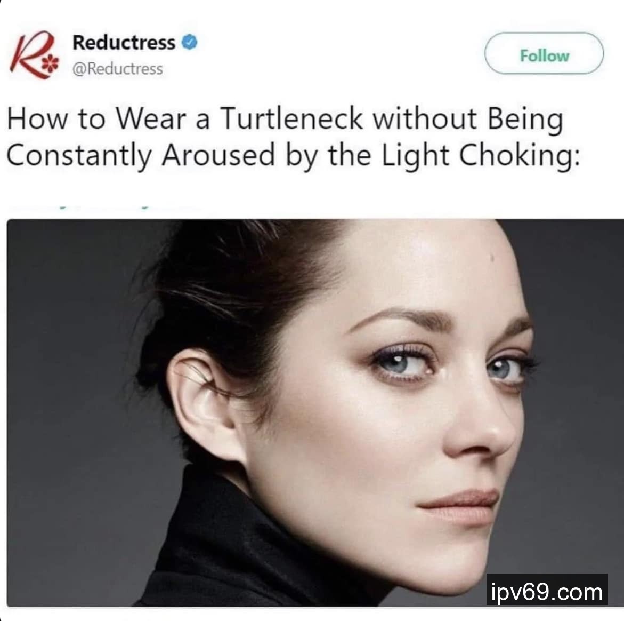The image size is (624, 621).
Task: Click the red flower in Reductress logo
Action: (50, 63)
